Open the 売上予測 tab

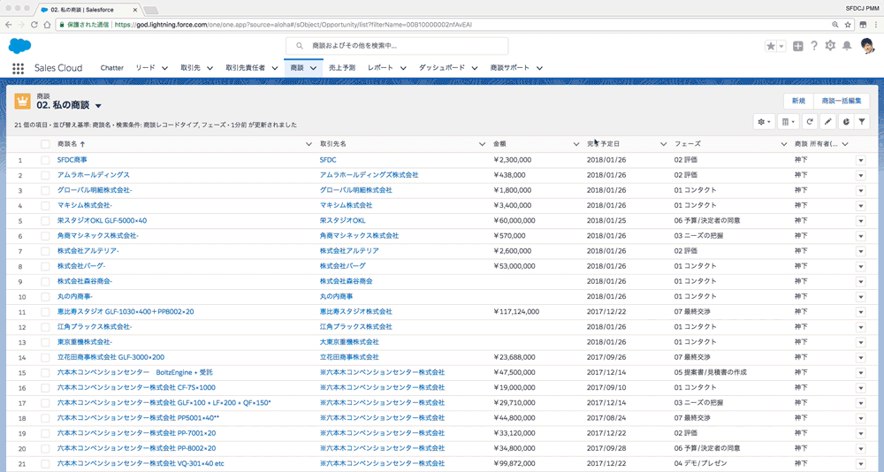pos(341,68)
